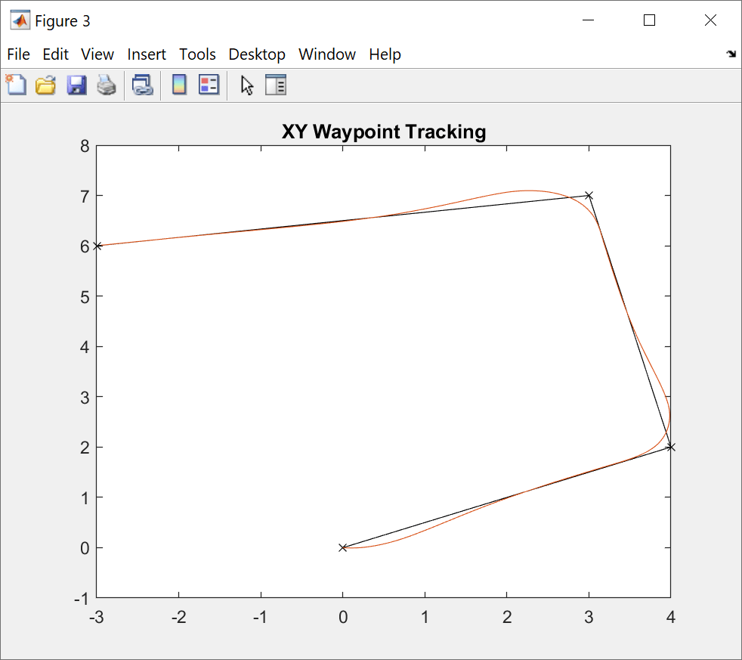Open the Property Inspector from the toolbar
Viewport: 742px width, 660px height.
(276, 85)
